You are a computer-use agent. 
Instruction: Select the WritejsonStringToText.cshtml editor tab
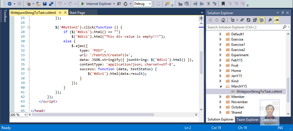point(33,13)
